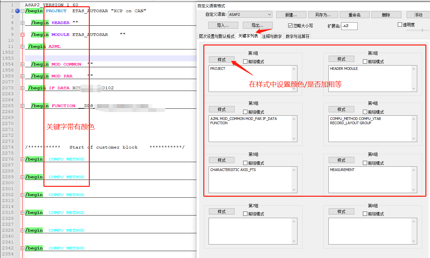
Task: Toggle the 忽略大小写 checkbox
Action: pyautogui.click(x=290, y=25)
